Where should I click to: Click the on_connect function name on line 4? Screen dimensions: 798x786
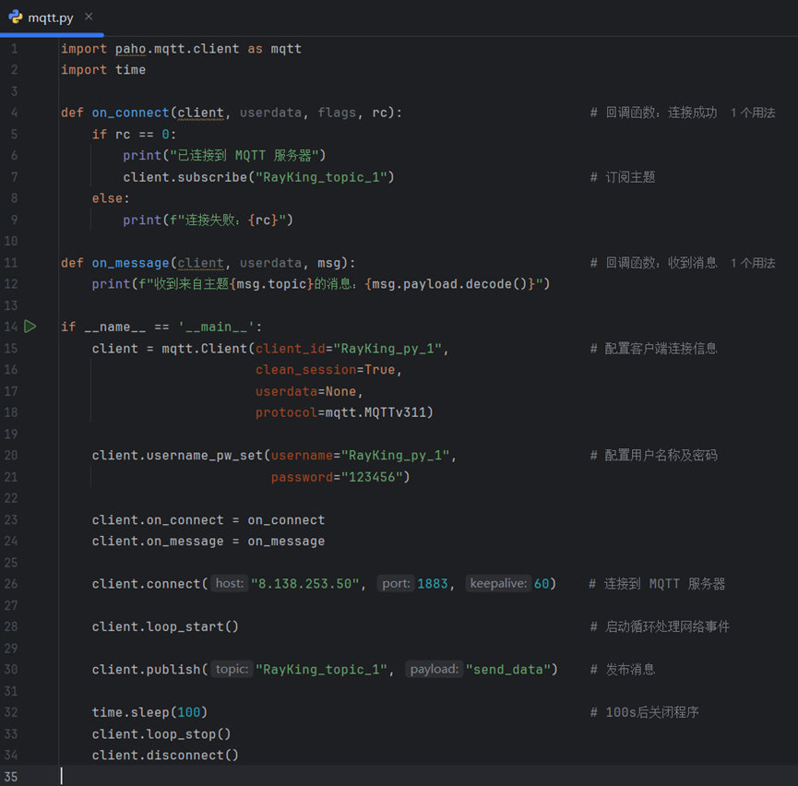(x=130, y=113)
